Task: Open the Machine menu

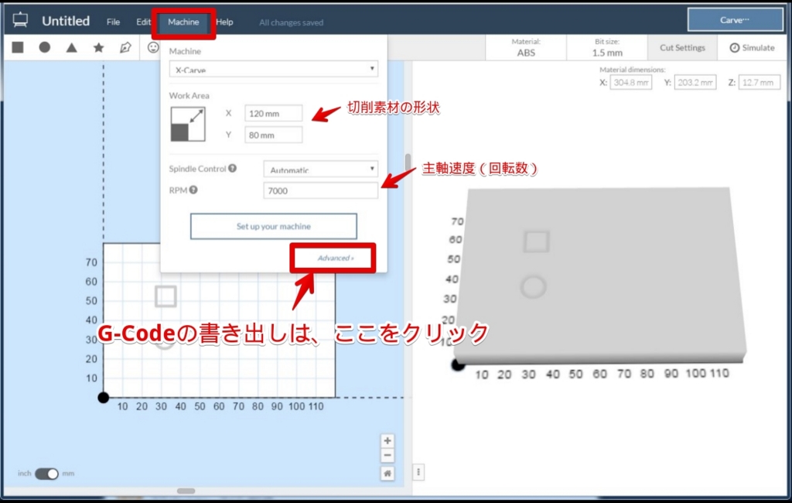Action: point(183,22)
